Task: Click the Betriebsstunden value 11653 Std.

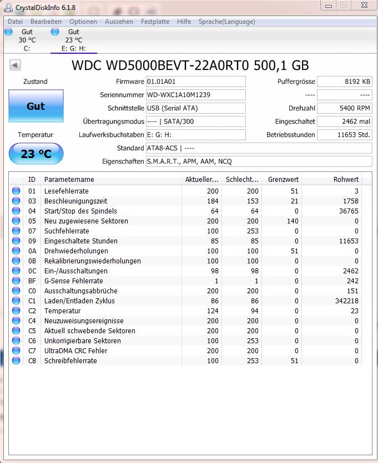Action: point(345,135)
